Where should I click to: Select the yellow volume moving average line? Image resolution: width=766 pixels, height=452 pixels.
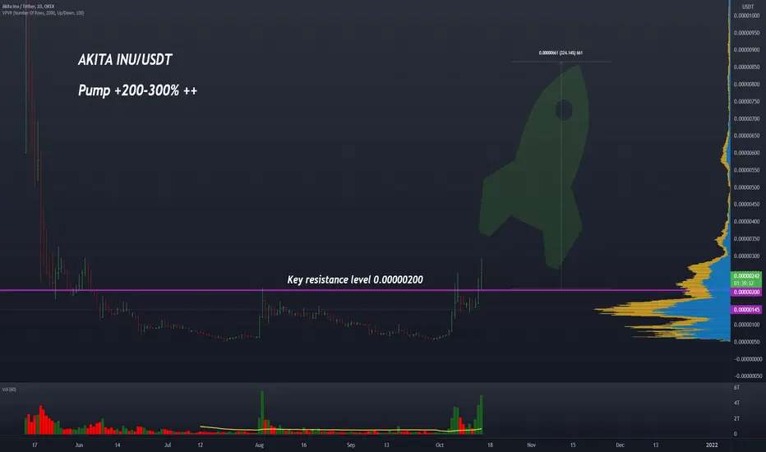tap(340, 430)
